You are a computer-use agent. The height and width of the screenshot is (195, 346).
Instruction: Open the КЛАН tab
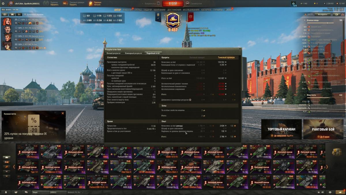point(230,10)
